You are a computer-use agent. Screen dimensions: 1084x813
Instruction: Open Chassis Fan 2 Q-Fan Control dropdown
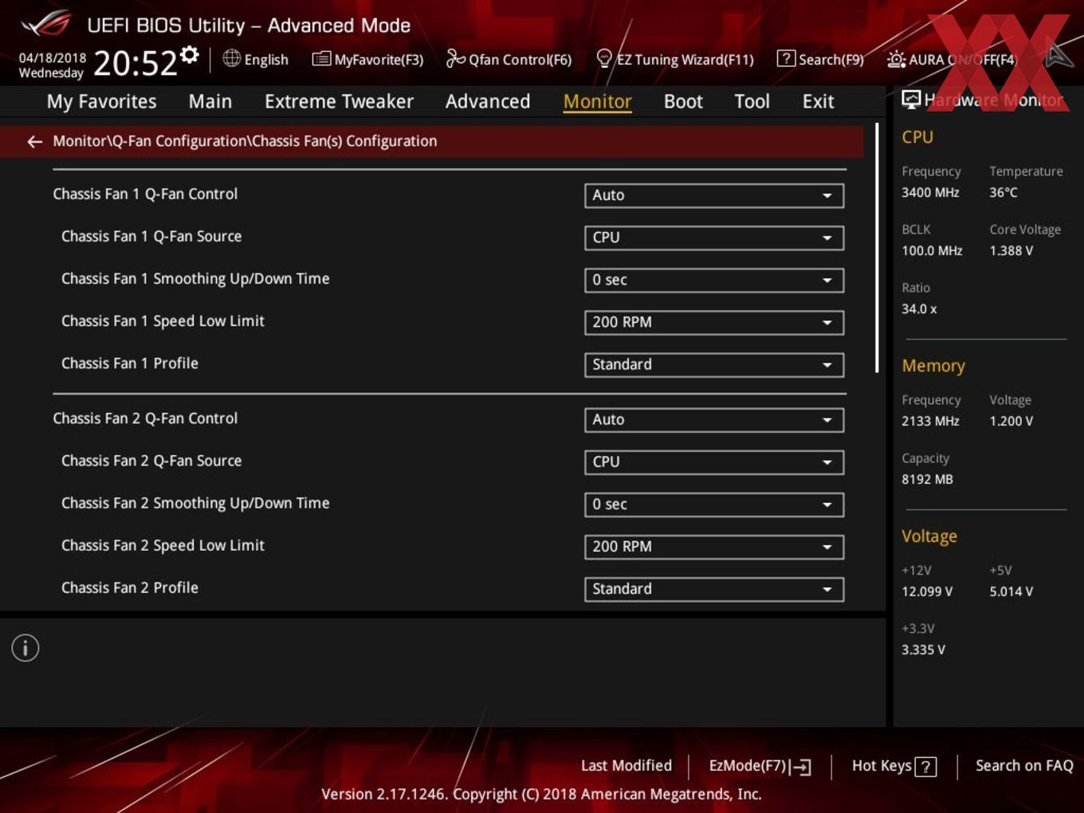point(714,419)
